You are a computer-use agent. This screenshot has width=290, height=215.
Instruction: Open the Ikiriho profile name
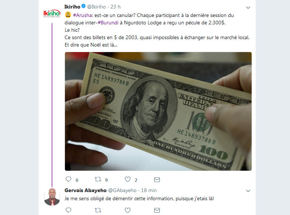(72, 7)
